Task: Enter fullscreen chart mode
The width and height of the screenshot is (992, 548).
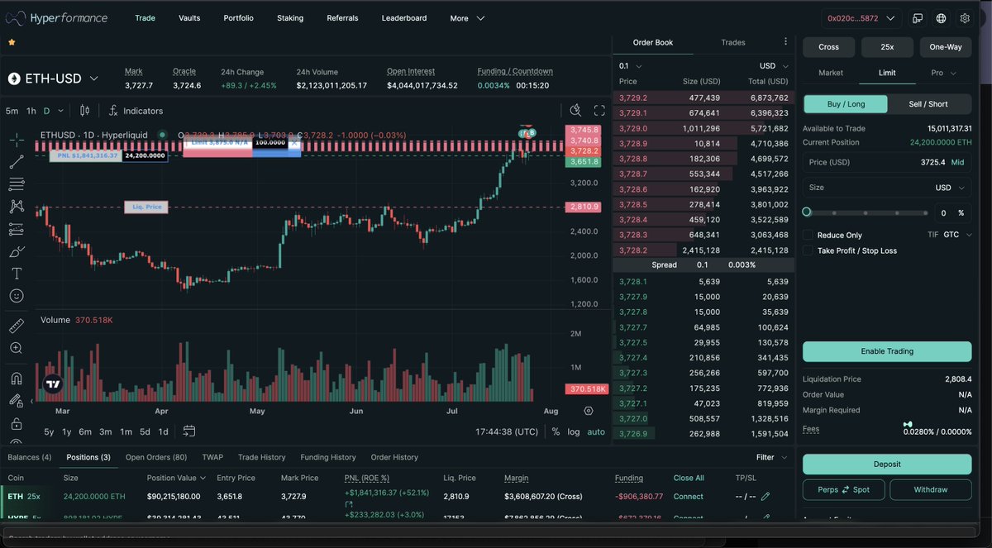Action: click(x=599, y=110)
